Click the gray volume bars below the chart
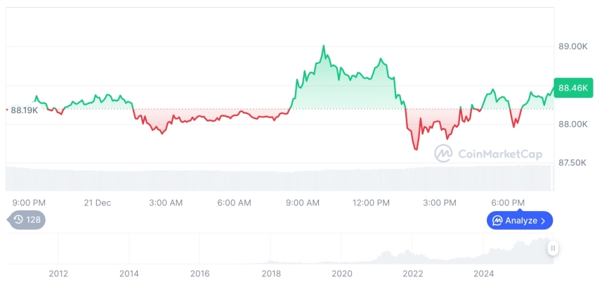The image size is (604, 282). click(281, 179)
